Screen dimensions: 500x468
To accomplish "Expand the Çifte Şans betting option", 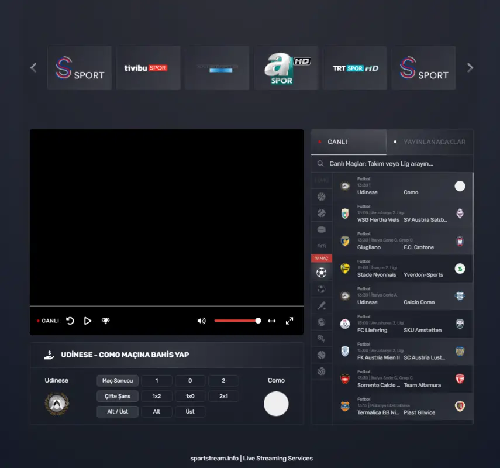I will pos(117,396).
